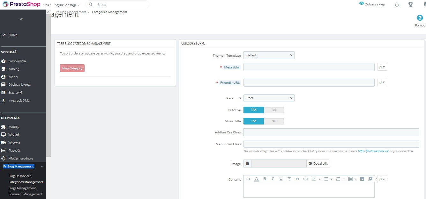Click the Addion Css Class field
426x199 pixels.
coord(331,132)
